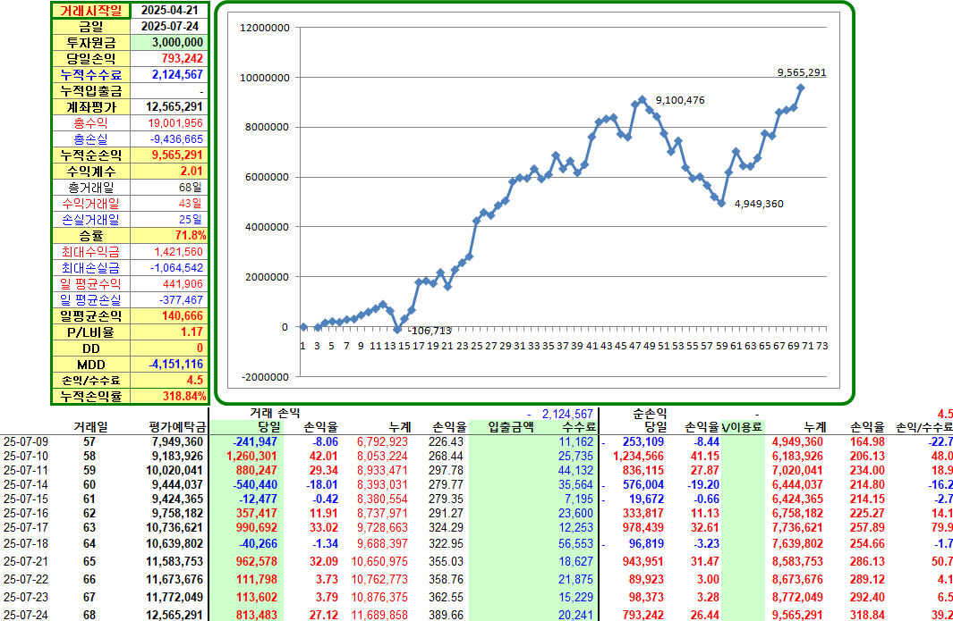This screenshot has width=953, height=621.
Task: Select the 거래일 column header
Action: 90,427
